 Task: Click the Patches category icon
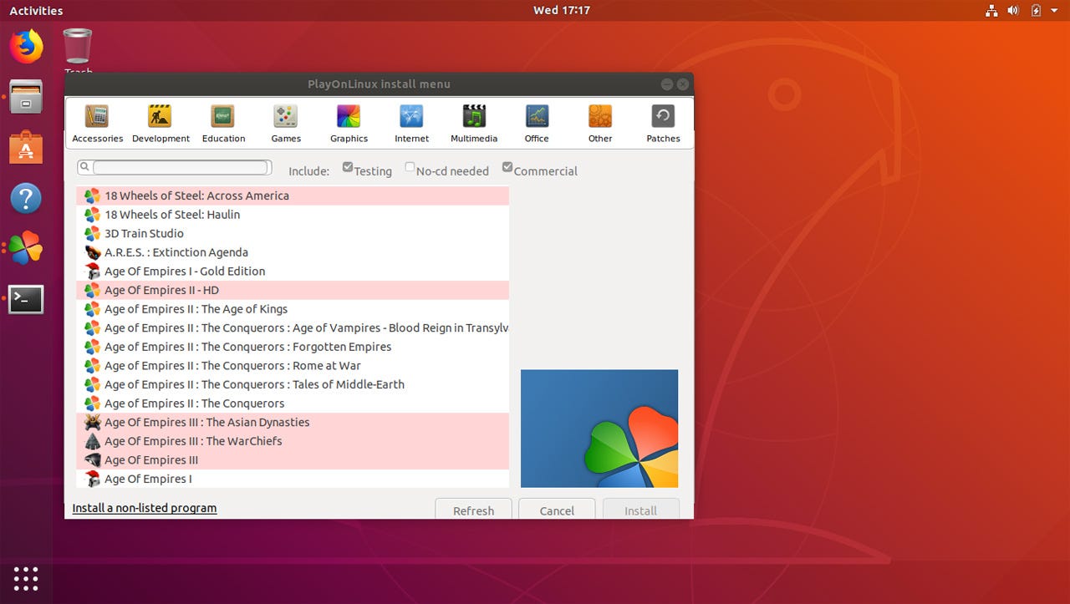(662, 121)
